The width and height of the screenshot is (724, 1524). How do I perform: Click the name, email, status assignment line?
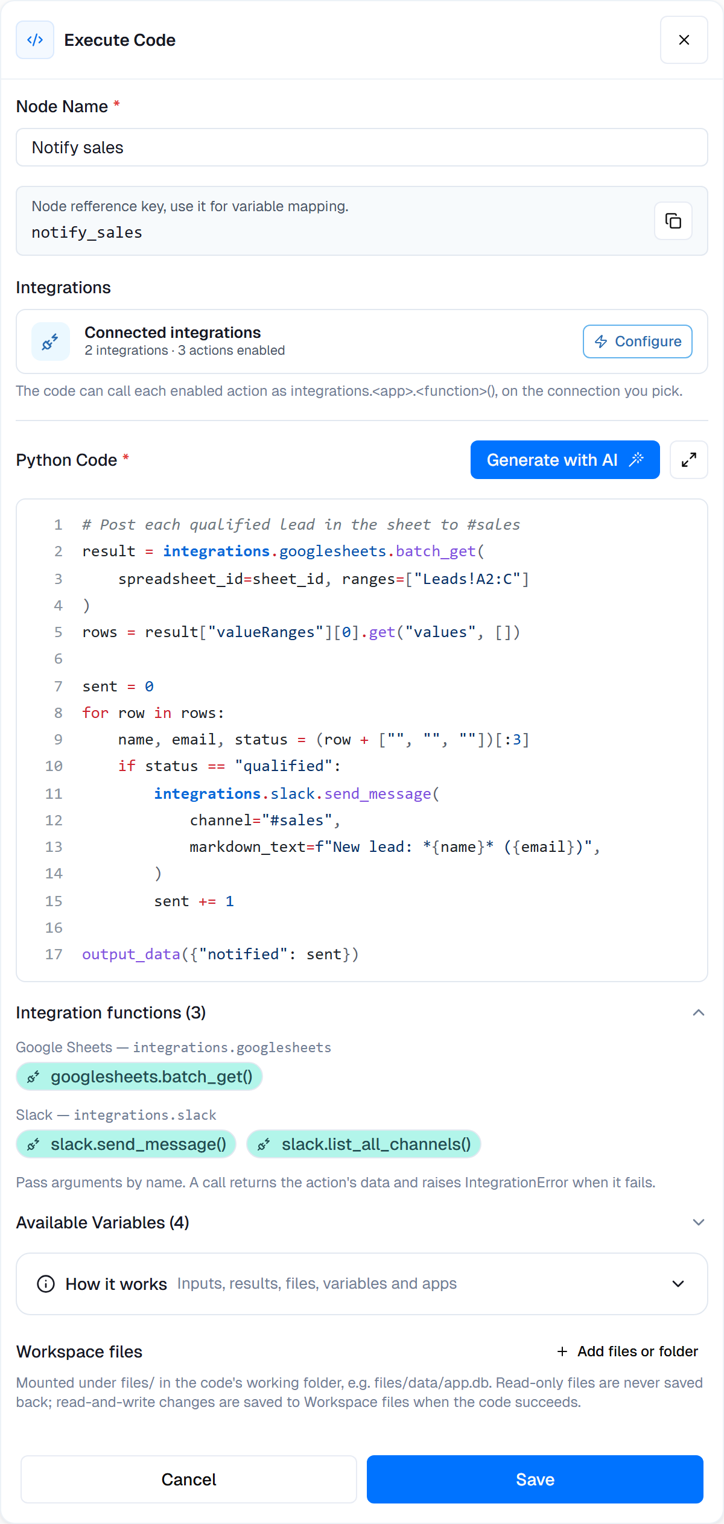click(324, 739)
